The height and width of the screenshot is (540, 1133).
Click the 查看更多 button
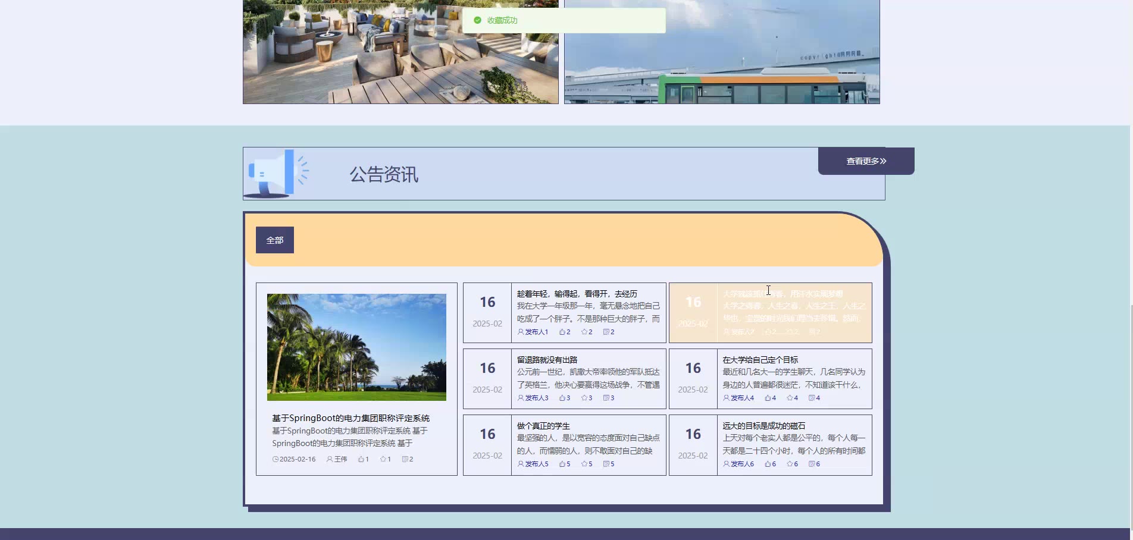pyautogui.click(x=866, y=161)
